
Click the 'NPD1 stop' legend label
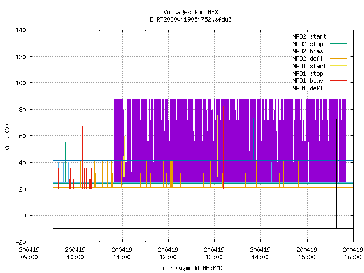(308, 73)
